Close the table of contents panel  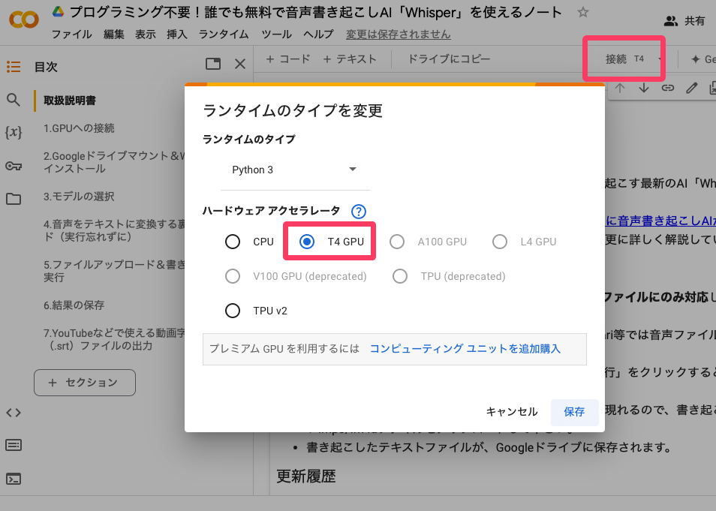pos(240,65)
